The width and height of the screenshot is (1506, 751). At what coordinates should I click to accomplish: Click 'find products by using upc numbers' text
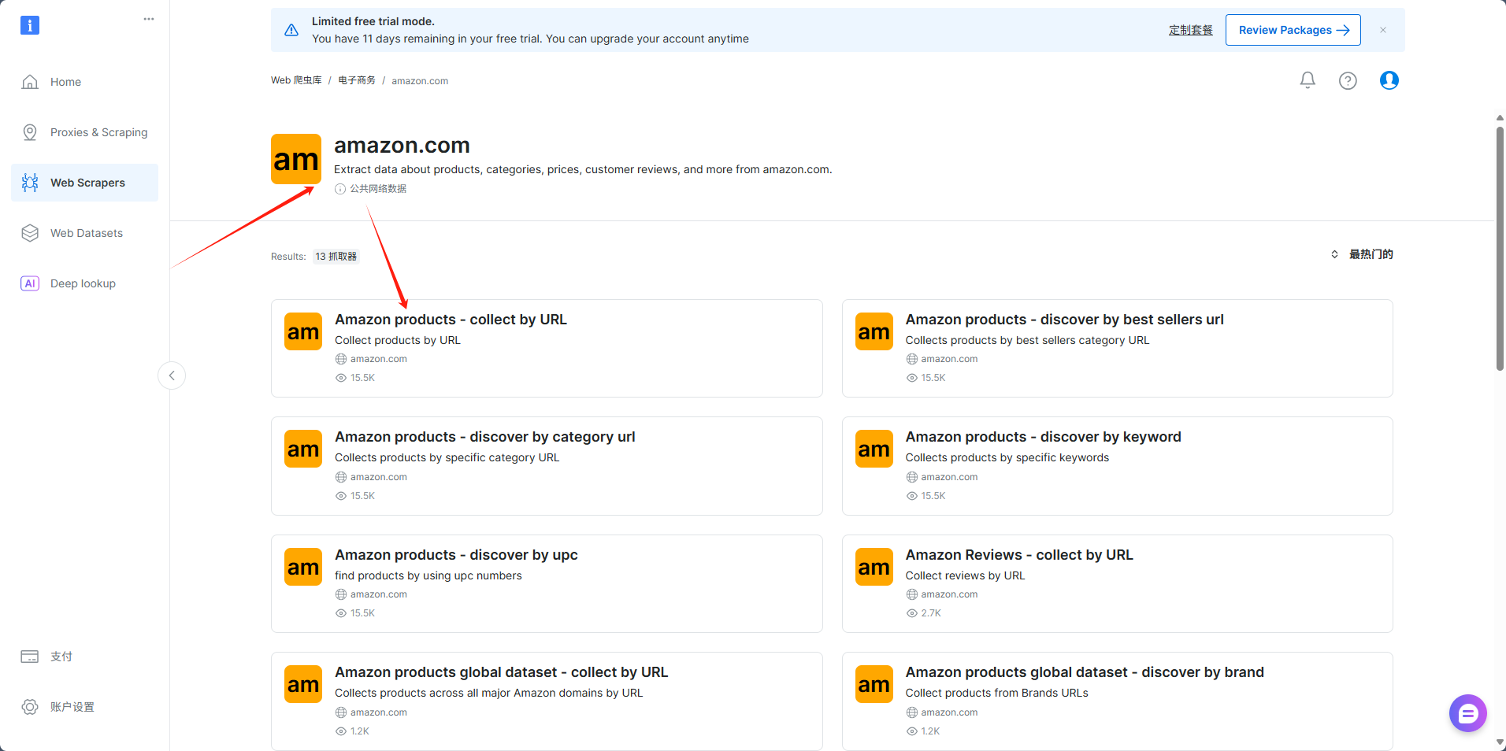point(428,575)
